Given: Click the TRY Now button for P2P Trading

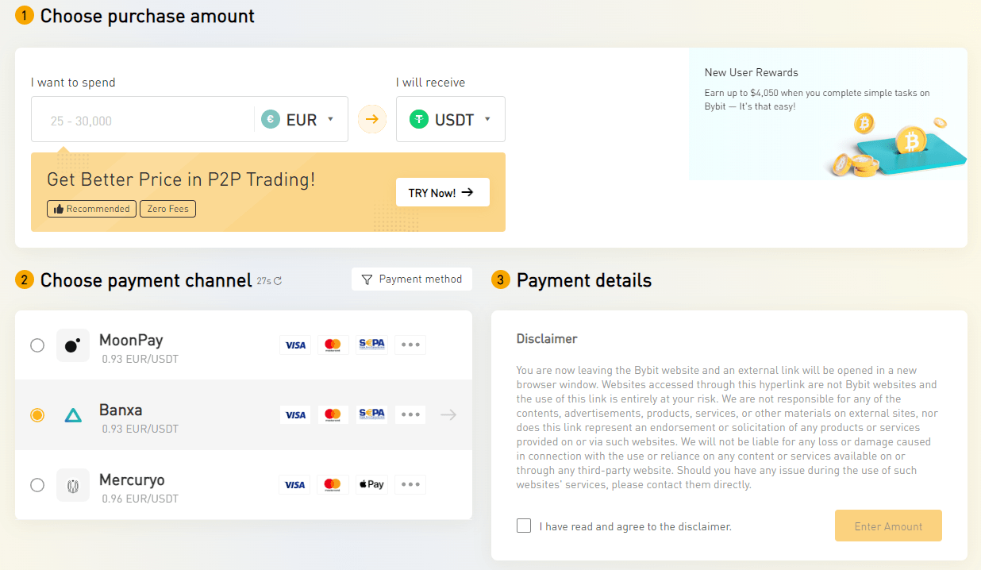Looking at the screenshot, I should click(442, 191).
